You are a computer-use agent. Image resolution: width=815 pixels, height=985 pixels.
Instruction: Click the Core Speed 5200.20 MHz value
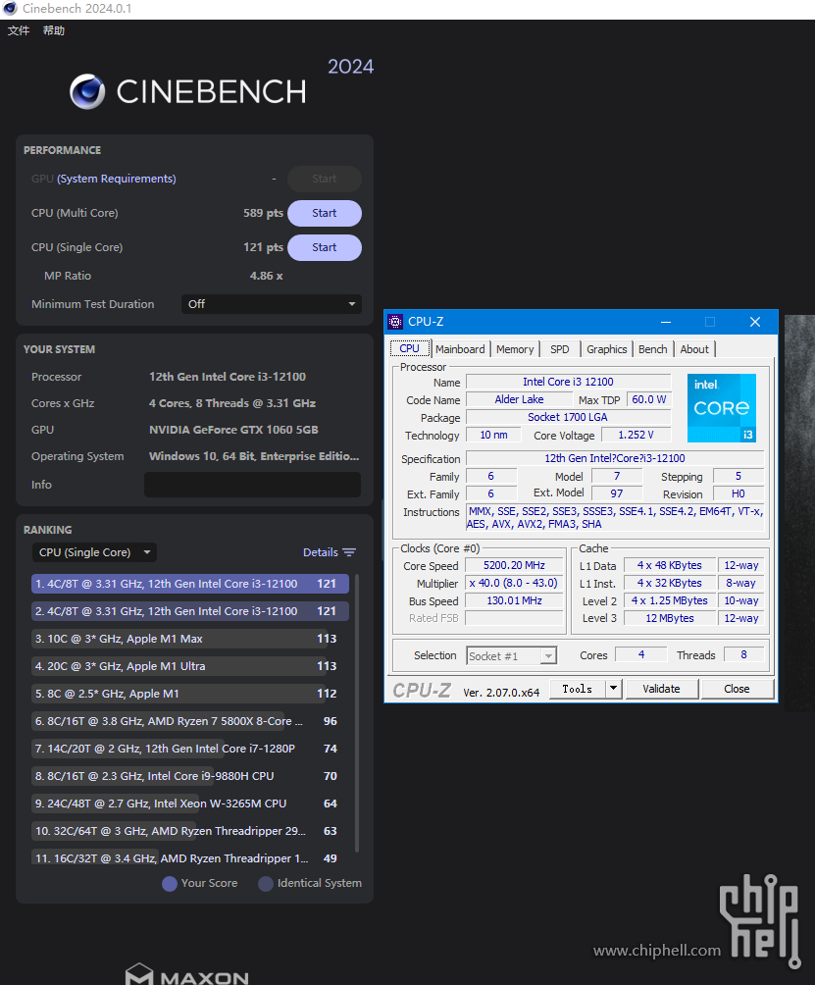pyautogui.click(x=515, y=565)
